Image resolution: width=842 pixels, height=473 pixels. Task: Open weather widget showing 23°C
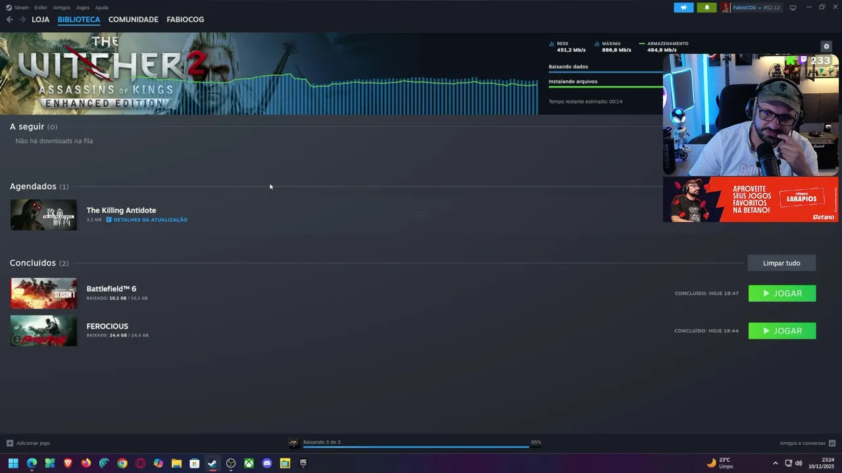coord(720,463)
